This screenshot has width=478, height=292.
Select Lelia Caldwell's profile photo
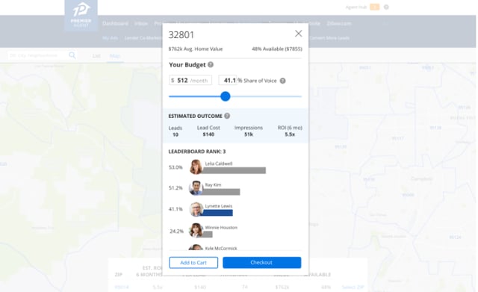[x=196, y=167]
